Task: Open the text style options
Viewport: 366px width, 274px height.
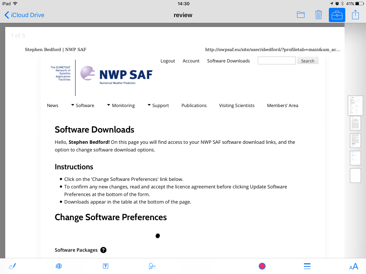Action: click(x=353, y=266)
